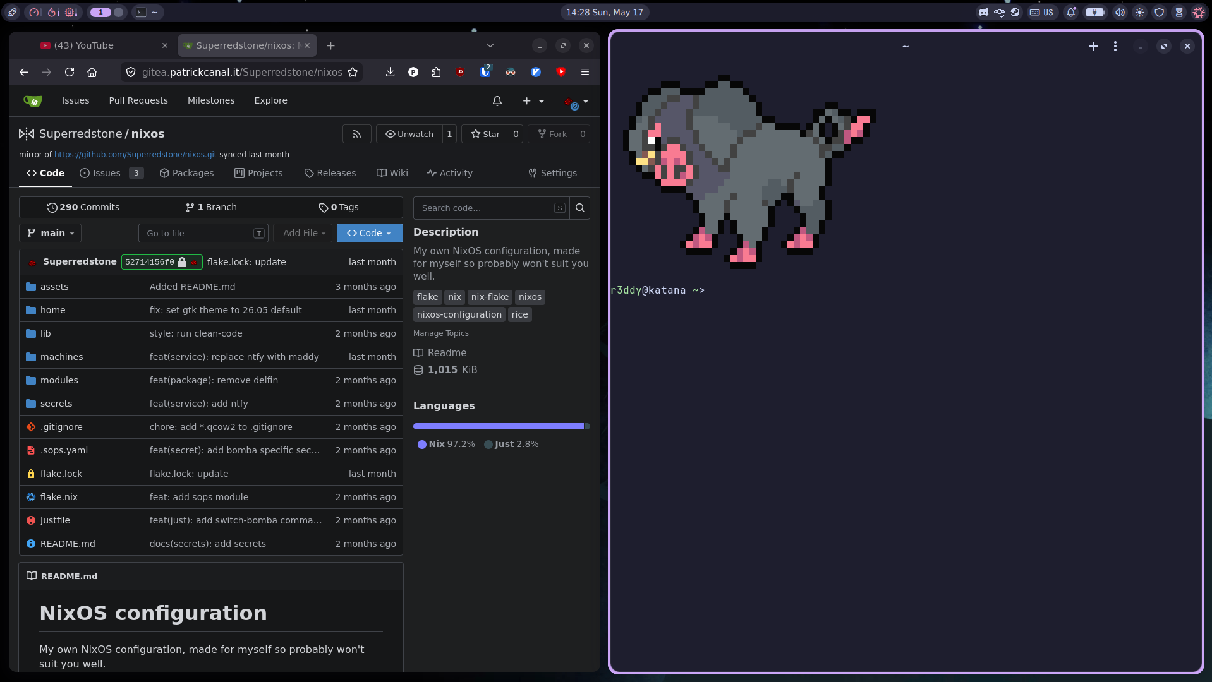Click Manage Topics
Image resolution: width=1212 pixels, height=682 pixels.
click(x=441, y=333)
